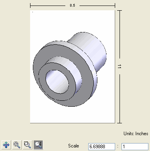
Task: Click the 11 paper height dimension
Action: pos(119,66)
